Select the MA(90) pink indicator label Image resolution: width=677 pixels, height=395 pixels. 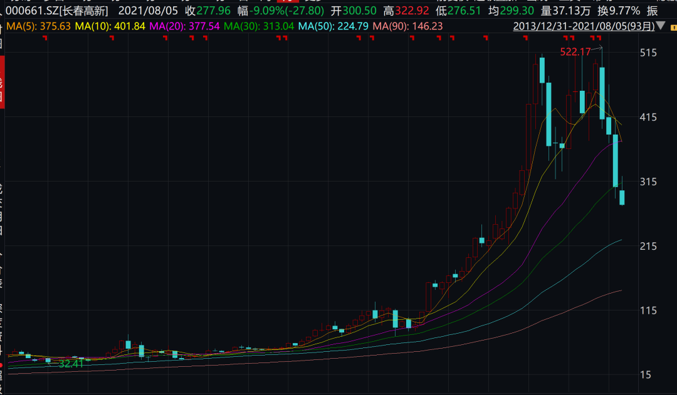pos(407,26)
